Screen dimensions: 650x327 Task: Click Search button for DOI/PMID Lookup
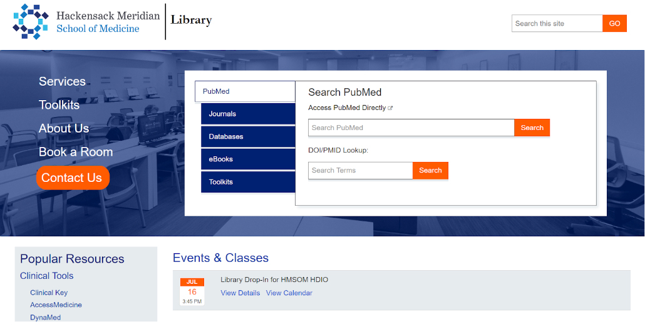point(430,171)
